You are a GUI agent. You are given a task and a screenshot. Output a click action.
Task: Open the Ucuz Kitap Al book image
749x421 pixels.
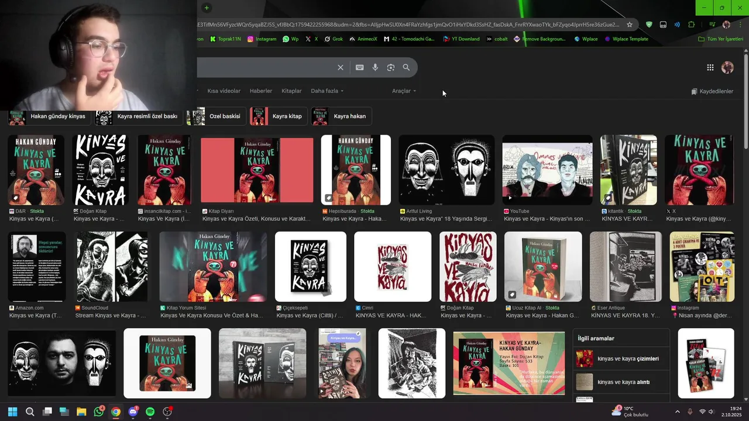(x=543, y=267)
